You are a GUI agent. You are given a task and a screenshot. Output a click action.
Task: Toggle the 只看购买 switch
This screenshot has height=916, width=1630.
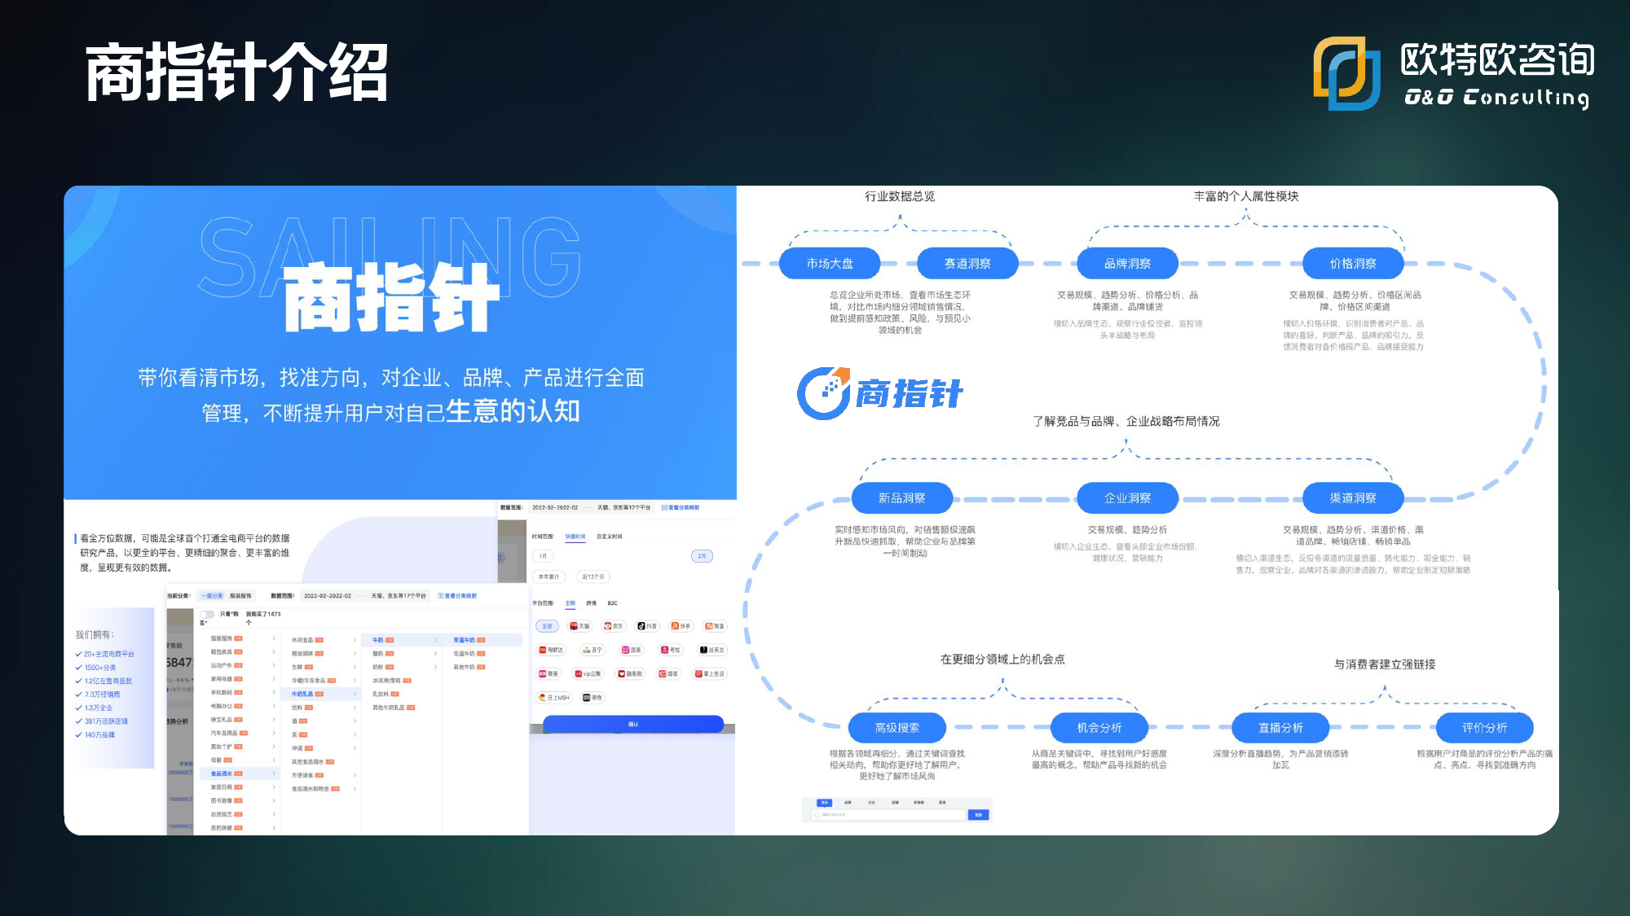coord(208,614)
